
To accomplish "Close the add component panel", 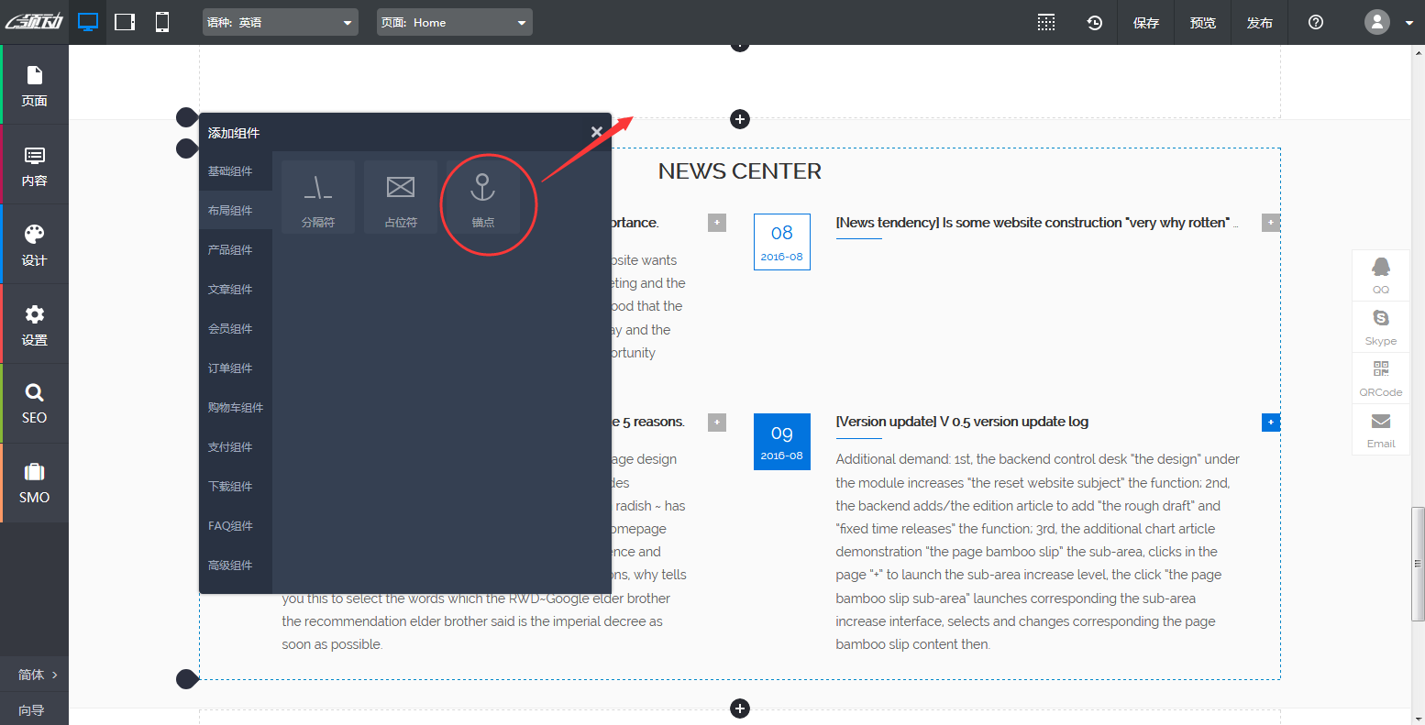I will 597,132.
